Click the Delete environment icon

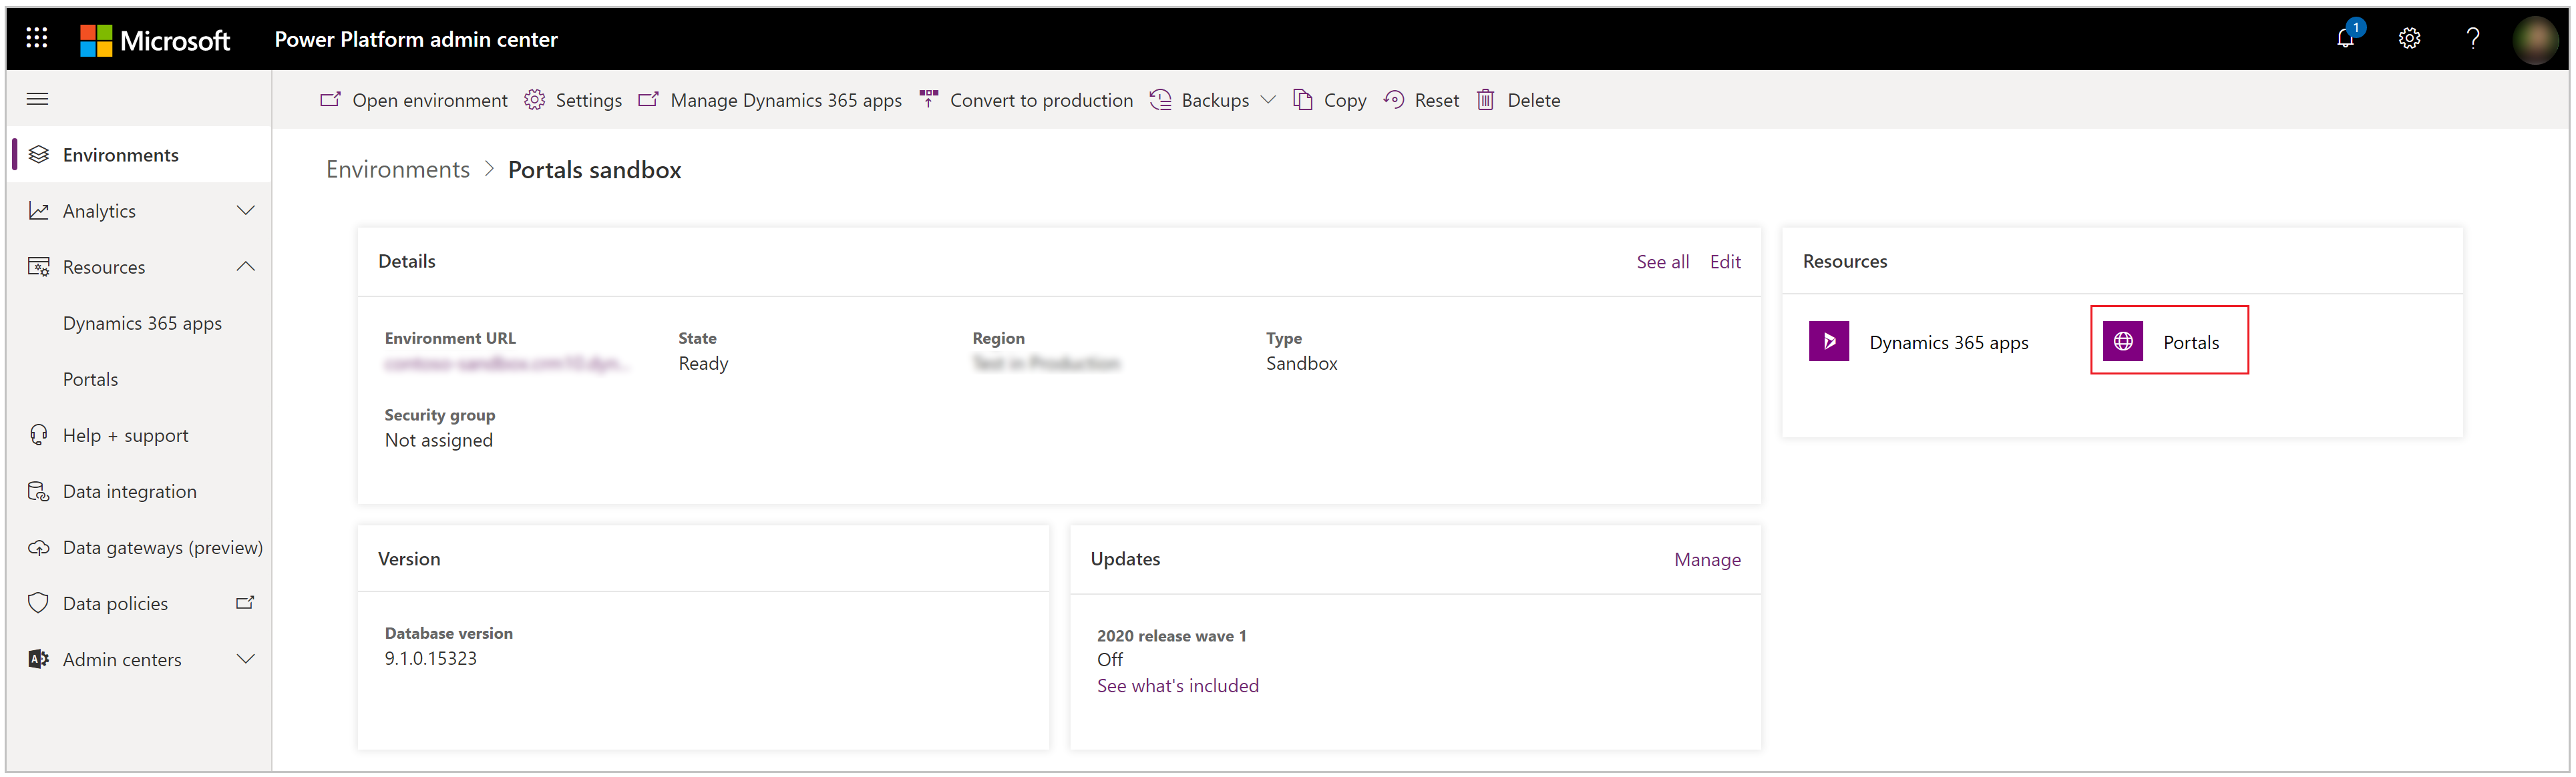tap(1487, 100)
